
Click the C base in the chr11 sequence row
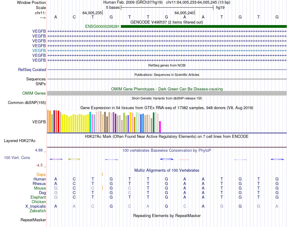click(x=74, y=17)
